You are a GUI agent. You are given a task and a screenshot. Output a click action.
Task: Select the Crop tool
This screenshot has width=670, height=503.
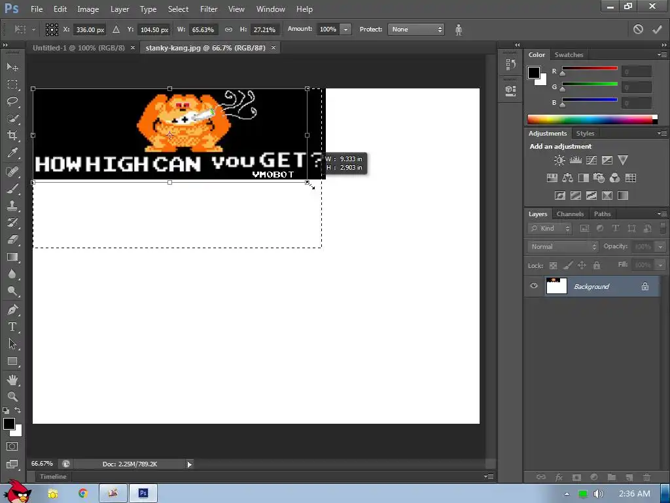(12, 136)
